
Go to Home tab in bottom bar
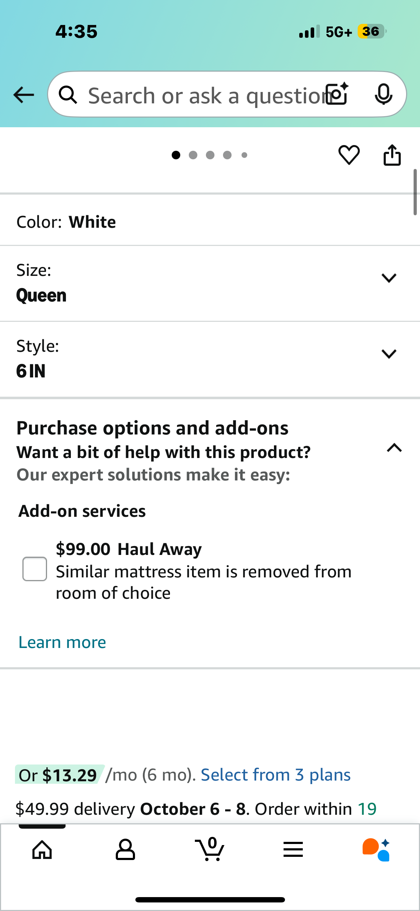coord(42,850)
